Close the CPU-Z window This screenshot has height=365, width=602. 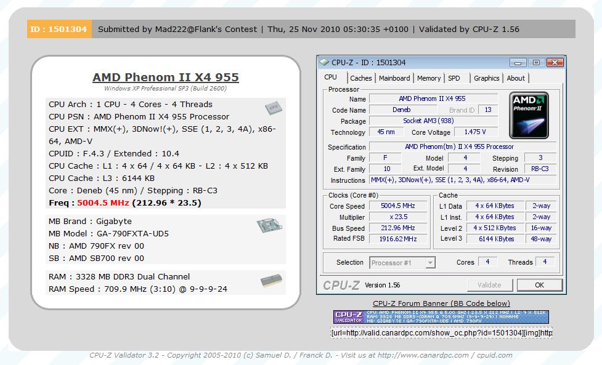tap(555, 63)
